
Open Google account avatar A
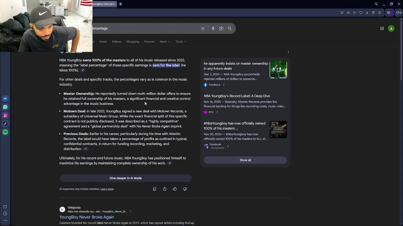click(x=391, y=29)
